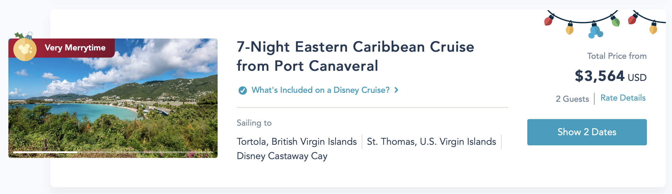
Task: Open the Rate Details link
Action: (623, 98)
